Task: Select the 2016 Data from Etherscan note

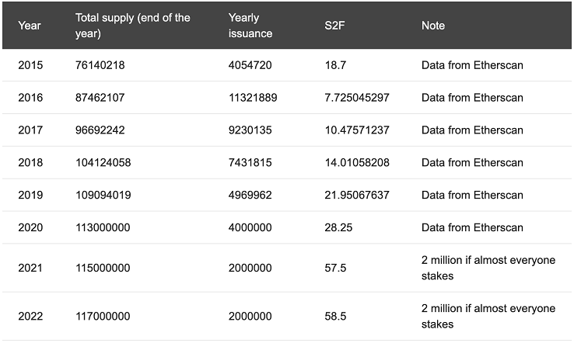Action: point(472,98)
